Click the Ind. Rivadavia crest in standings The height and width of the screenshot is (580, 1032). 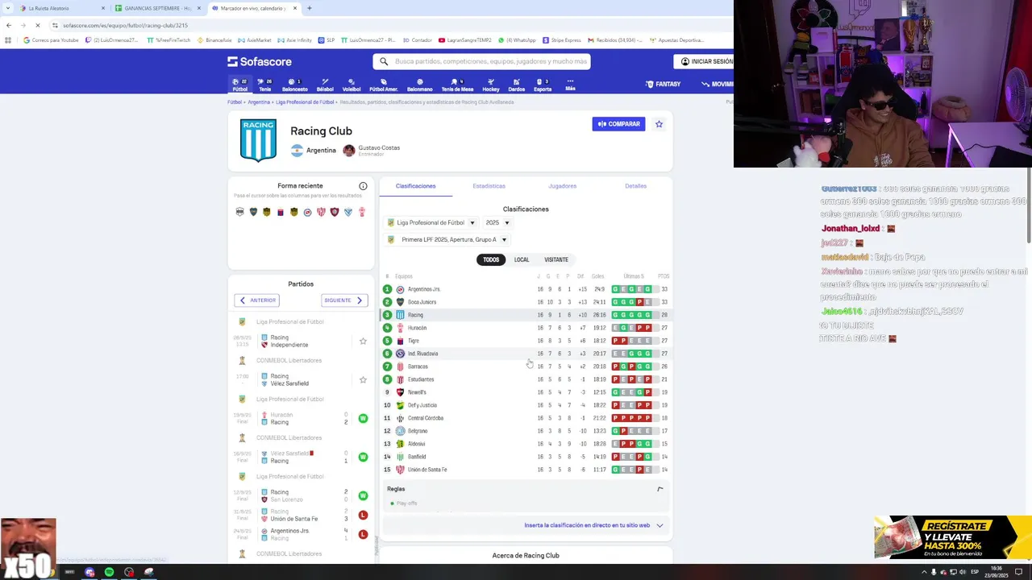400,354
